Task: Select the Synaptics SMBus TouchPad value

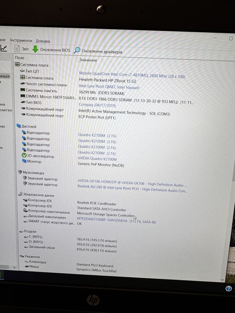Action: click(x=96, y=270)
